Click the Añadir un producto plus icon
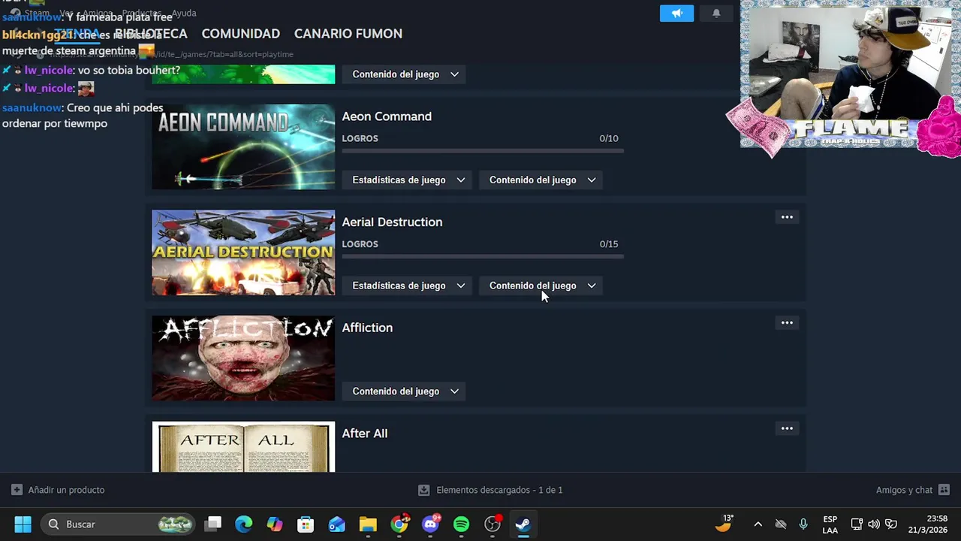The image size is (961, 541). [17, 490]
